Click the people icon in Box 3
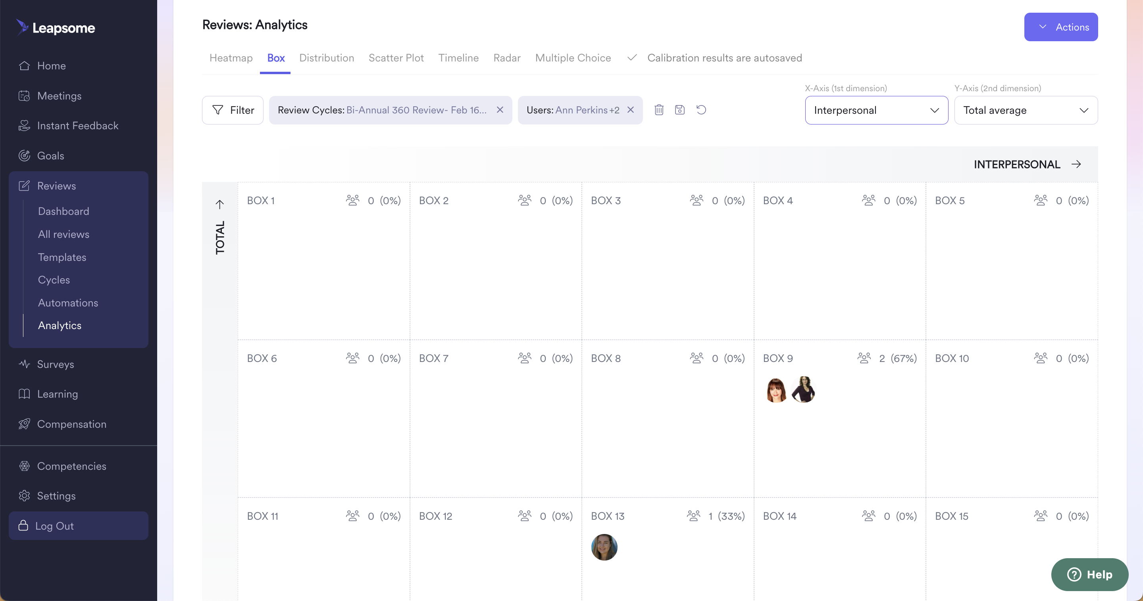The image size is (1143, 601). point(697,200)
